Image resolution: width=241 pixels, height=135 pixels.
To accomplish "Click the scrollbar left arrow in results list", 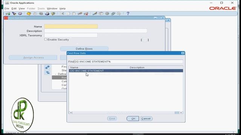I will [x=71, y=113].
